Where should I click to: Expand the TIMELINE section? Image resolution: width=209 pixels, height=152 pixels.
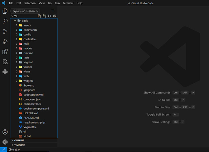click(19, 145)
